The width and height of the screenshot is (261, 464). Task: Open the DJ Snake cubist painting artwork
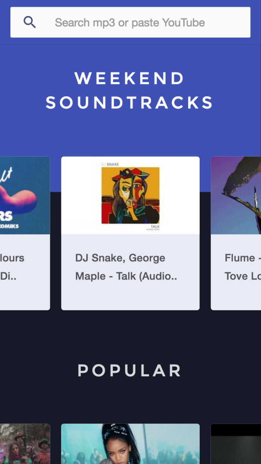(130, 196)
